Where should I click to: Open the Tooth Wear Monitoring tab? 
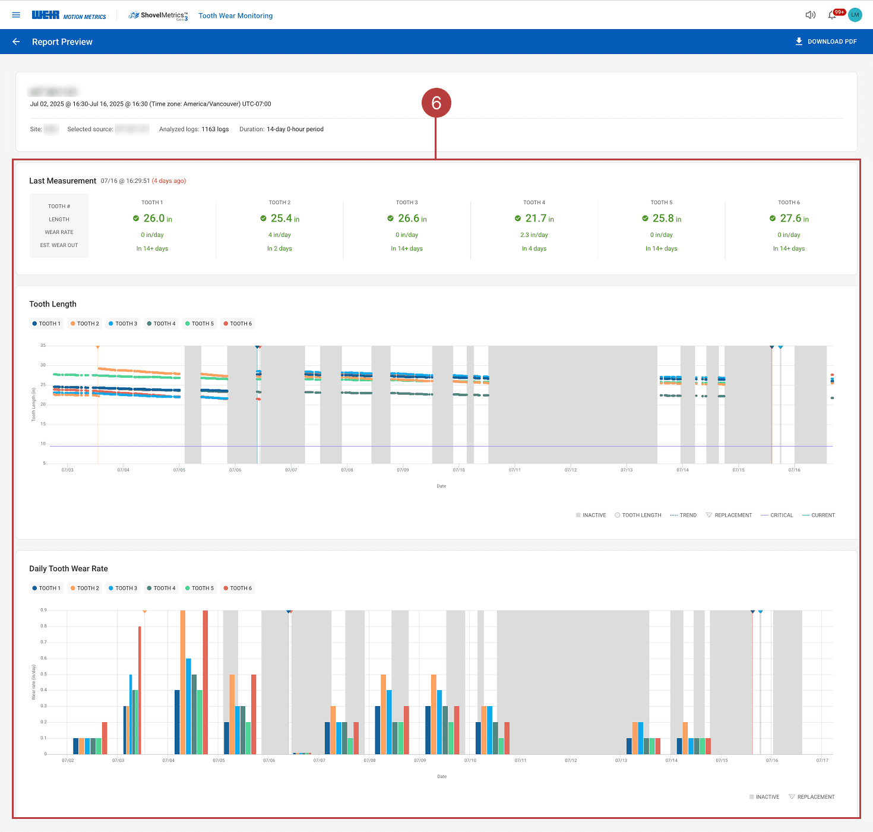point(236,15)
